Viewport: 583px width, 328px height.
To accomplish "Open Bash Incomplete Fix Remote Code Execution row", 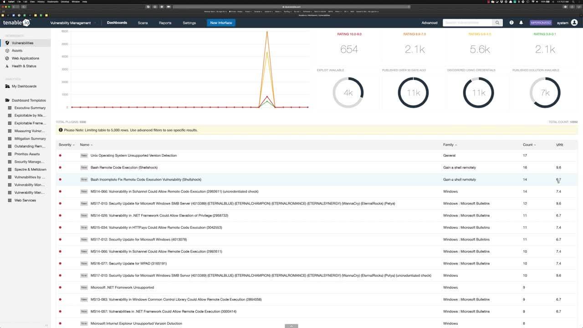I will coord(317,179).
